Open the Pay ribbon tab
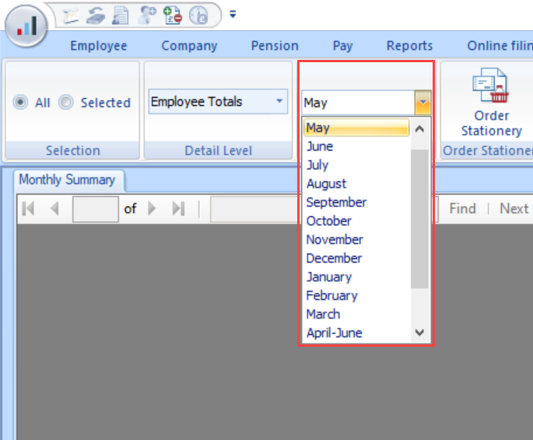 tap(342, 46)
